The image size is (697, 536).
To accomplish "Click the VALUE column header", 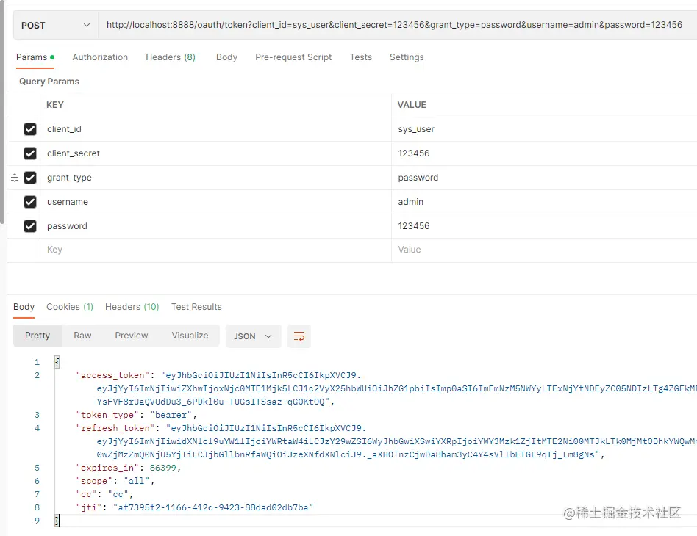I will pos(412,105).
